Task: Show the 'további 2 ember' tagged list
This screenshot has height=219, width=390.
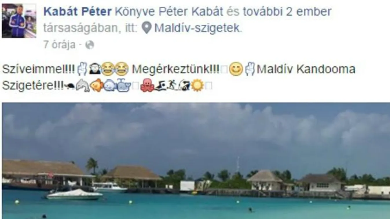Action: [287, 12]
